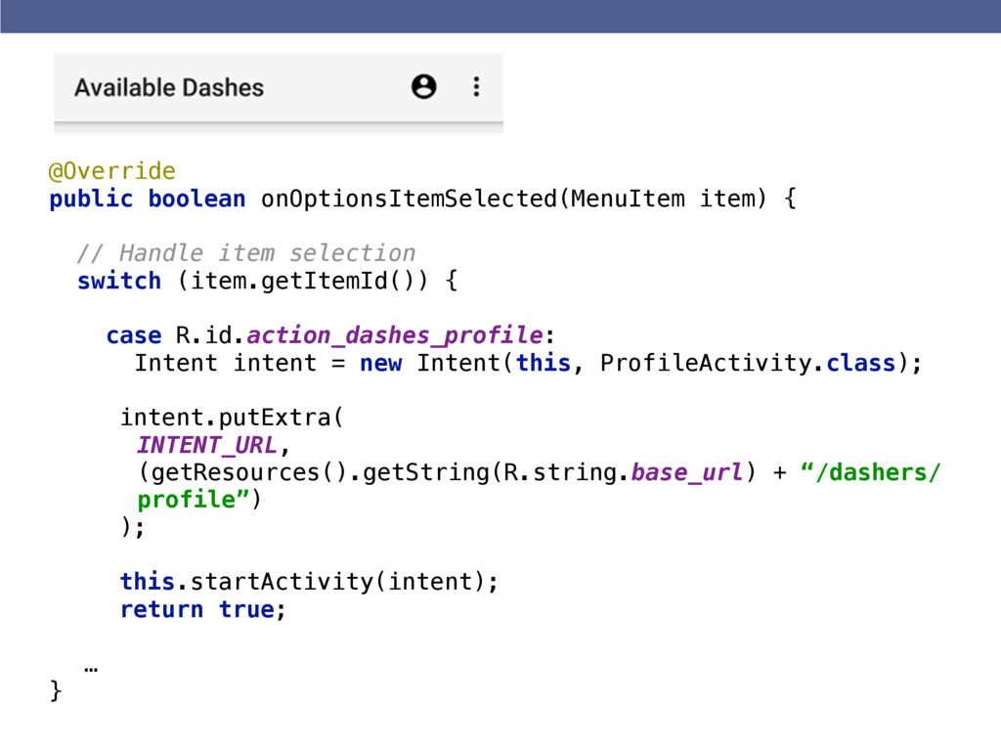Click the '@Override' annotation text
Screen dimensions: 1001x751
pos(112,171)
